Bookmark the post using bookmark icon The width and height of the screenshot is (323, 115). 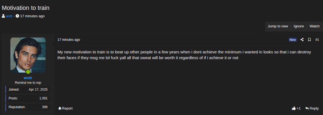(309, 40)
